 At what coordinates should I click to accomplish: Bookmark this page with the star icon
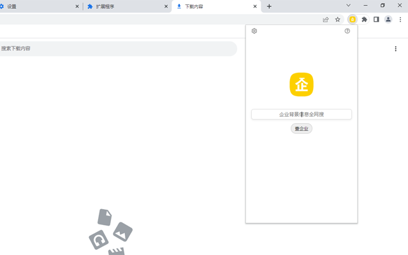coord(337,20)
